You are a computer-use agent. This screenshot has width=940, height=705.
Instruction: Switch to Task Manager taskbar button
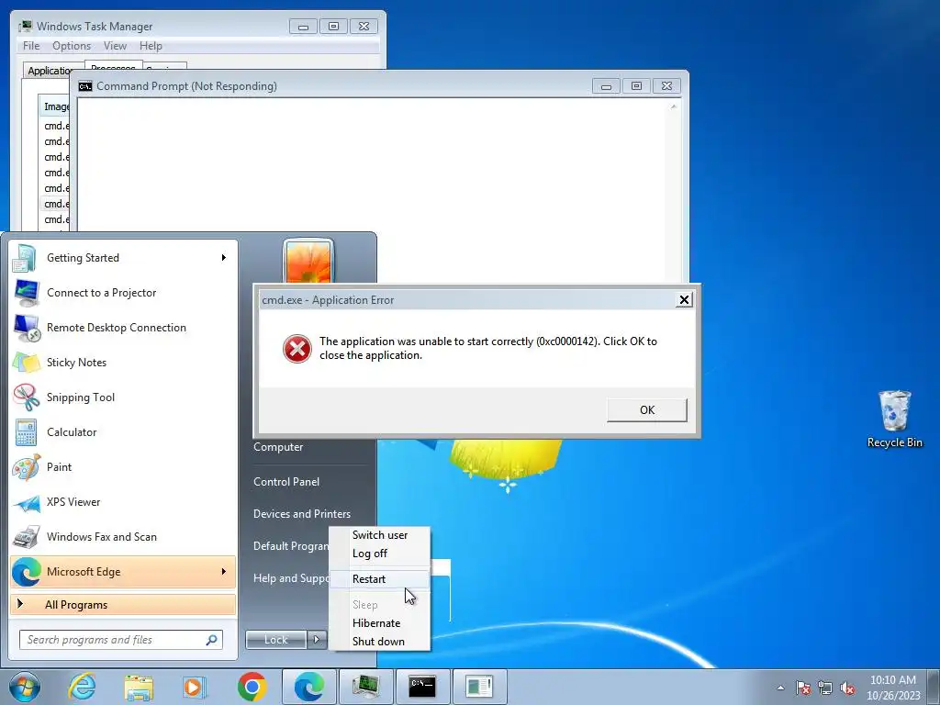(x=365, y=687)
